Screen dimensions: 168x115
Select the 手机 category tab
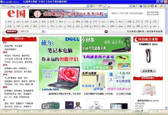52,26
